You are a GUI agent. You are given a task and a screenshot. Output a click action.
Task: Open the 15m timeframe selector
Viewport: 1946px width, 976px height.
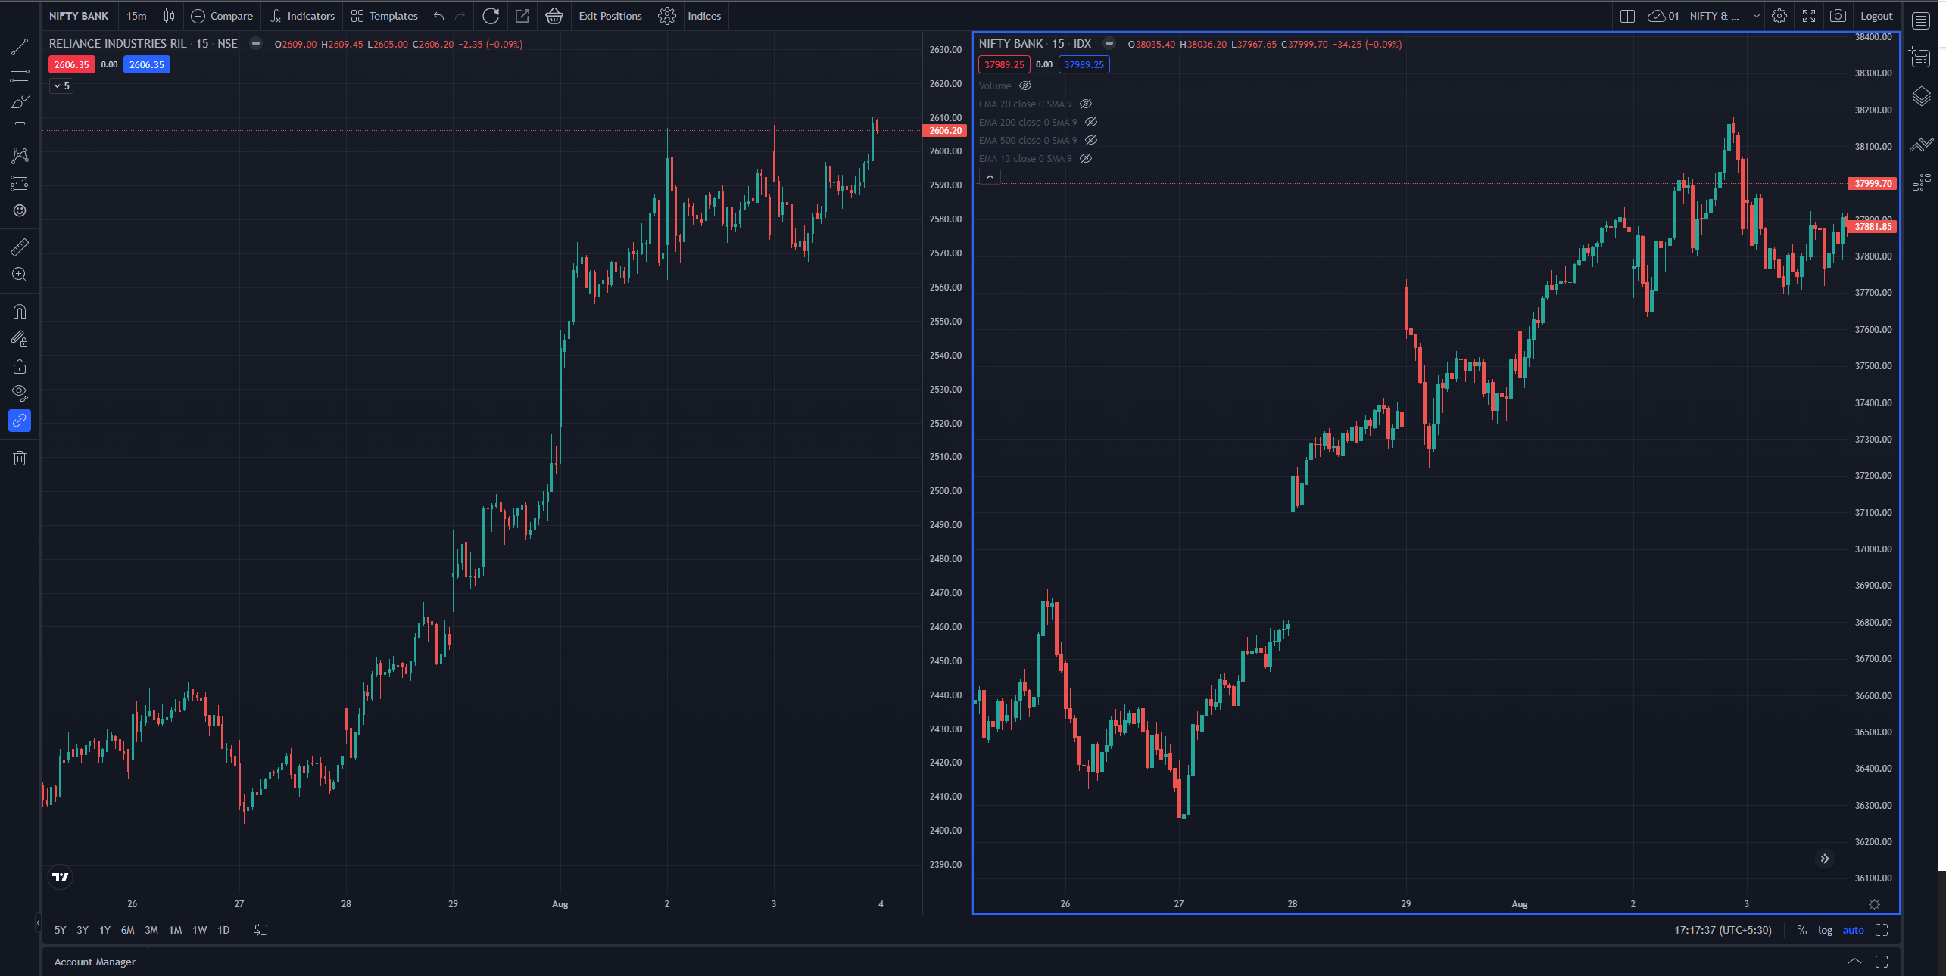[137, 16]
